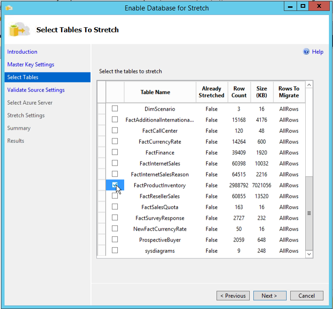Screen dimensions: 333x309
Task: Select the Select Tables step
Action: click(x=48, y=77)
